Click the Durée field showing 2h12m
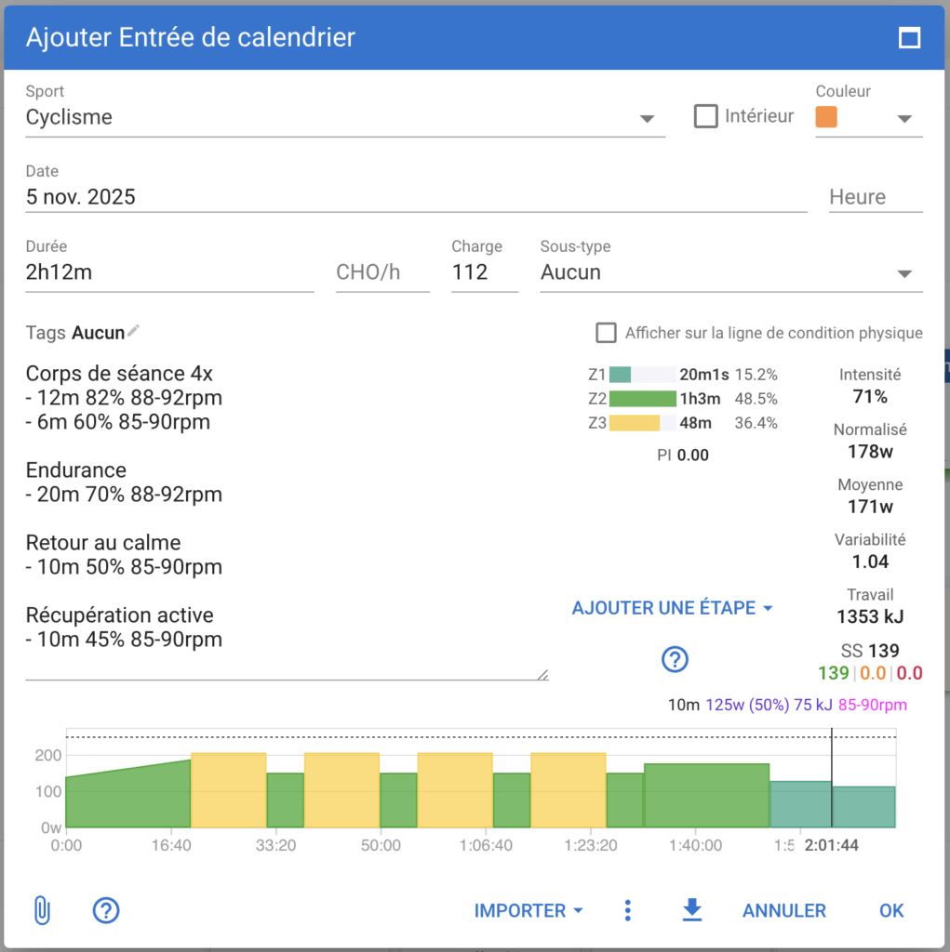 pyautogui.click(x=169, y=273)
